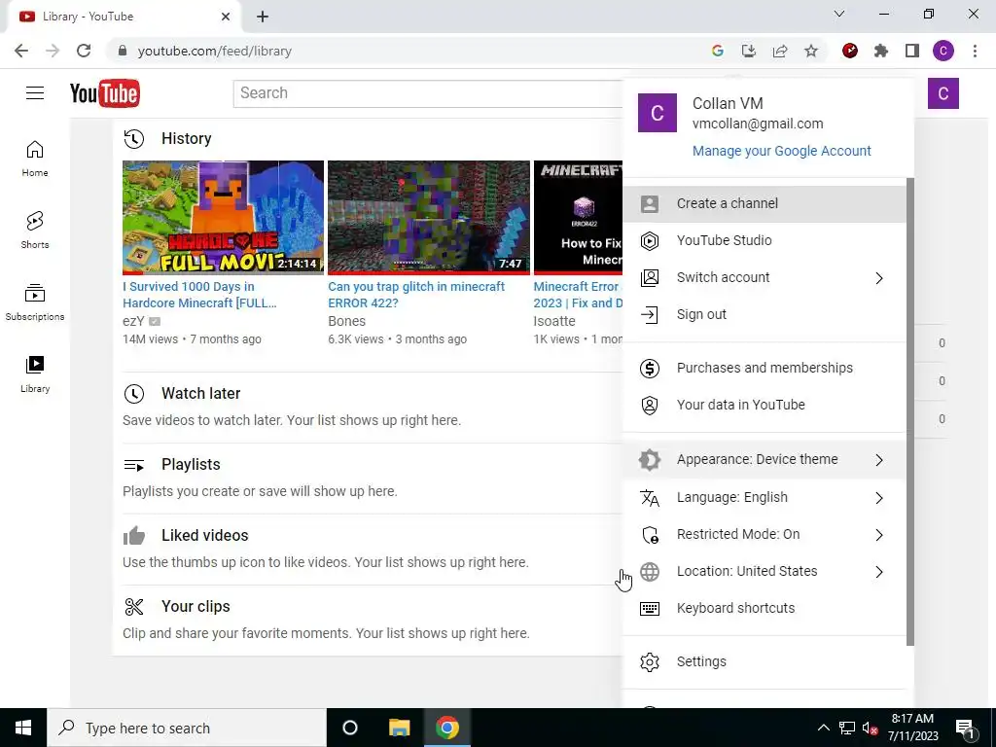Screen dimensions: 996x747
Task: Click the YouTube search field
Action: pyautogui.click(x=428, y=93)
